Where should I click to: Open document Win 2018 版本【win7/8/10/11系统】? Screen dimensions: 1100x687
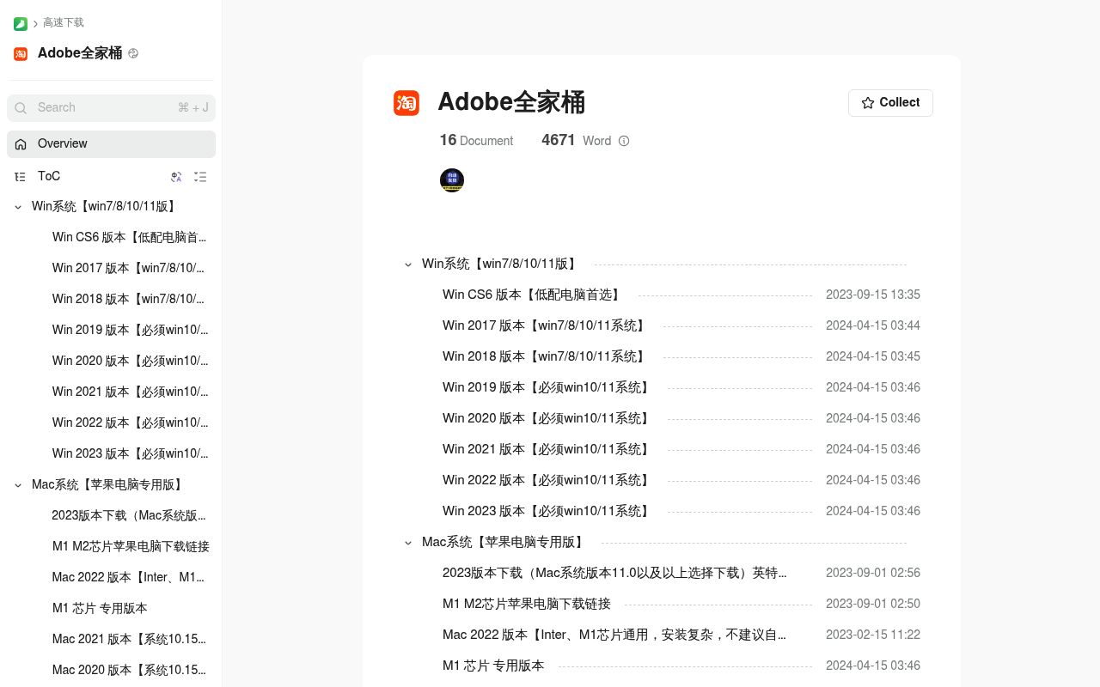coord(545,356)
